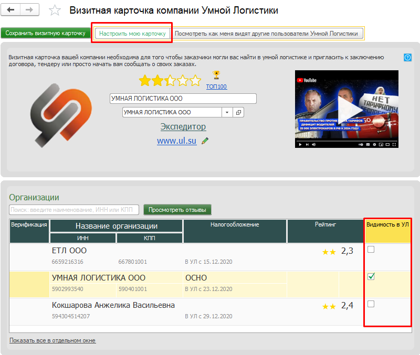Click the star rating above company name
The image size is (420, 355).
(170, 80)
